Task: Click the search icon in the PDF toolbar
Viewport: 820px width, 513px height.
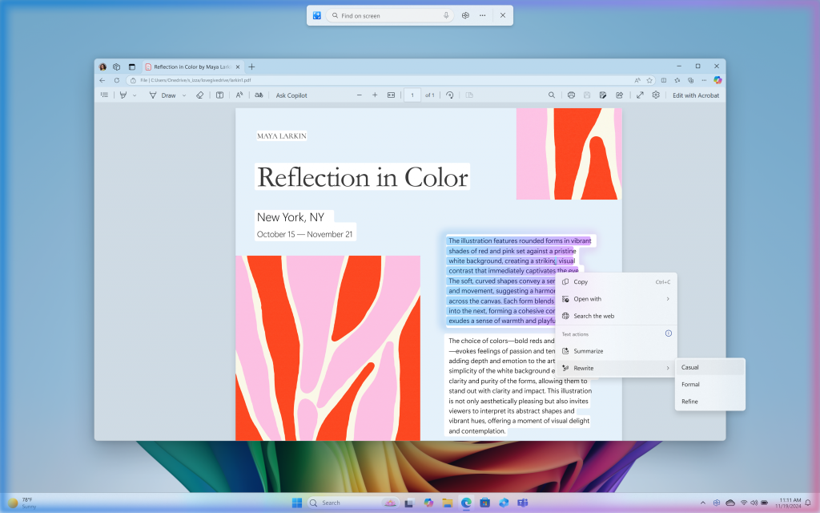Action: tap(552, 95)
